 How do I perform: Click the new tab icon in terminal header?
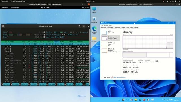3,26
